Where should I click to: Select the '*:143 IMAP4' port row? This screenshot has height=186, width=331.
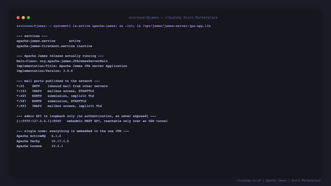(55, 91)
